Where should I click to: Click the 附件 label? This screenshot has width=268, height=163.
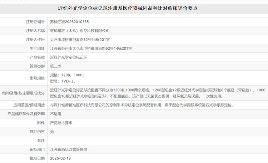[41, 123]
